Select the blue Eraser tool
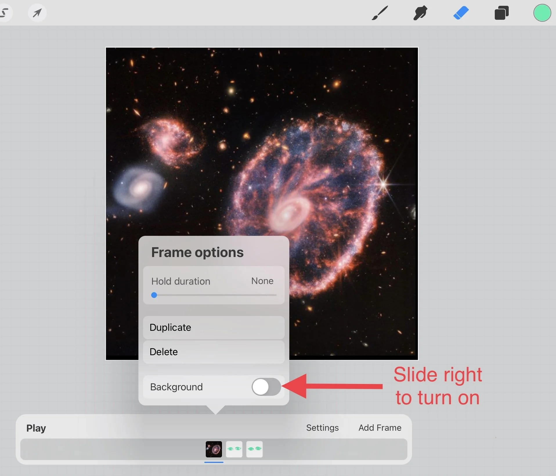Screen dimensions: 556x476 [x=461, y=13]
